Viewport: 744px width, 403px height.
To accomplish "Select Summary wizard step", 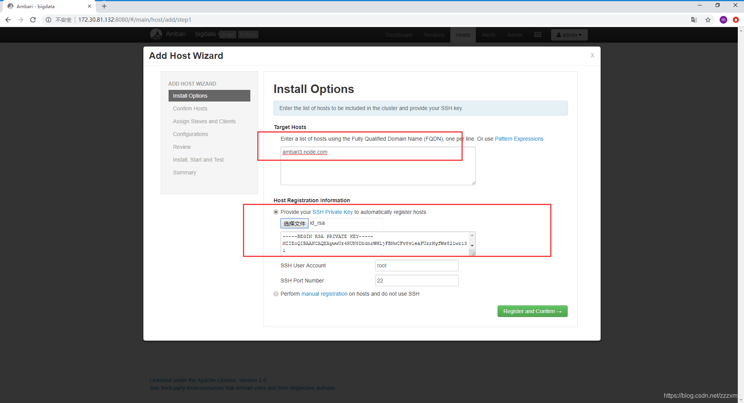I will [209, 172].
